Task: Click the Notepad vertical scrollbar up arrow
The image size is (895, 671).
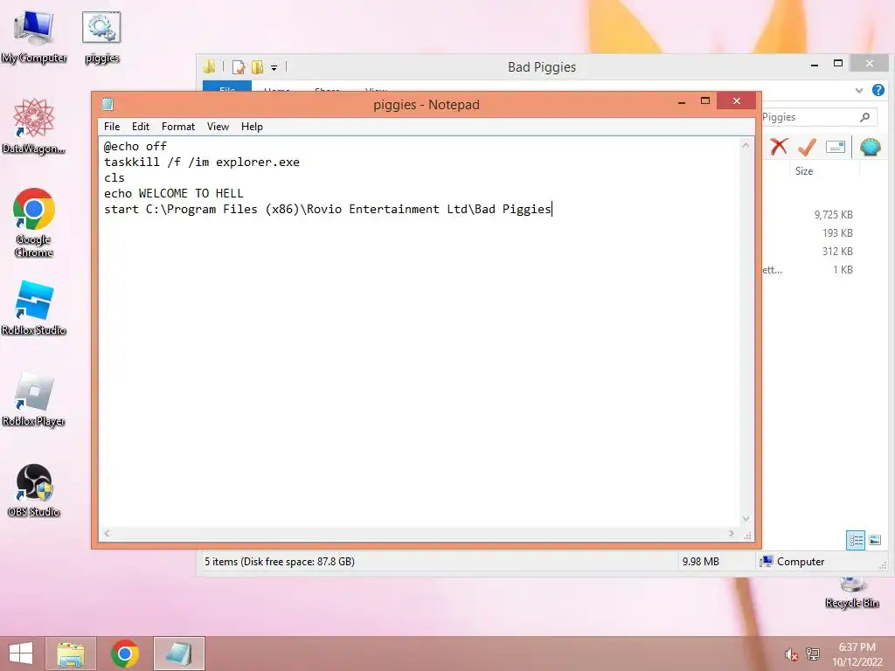Action: (746, 146)
